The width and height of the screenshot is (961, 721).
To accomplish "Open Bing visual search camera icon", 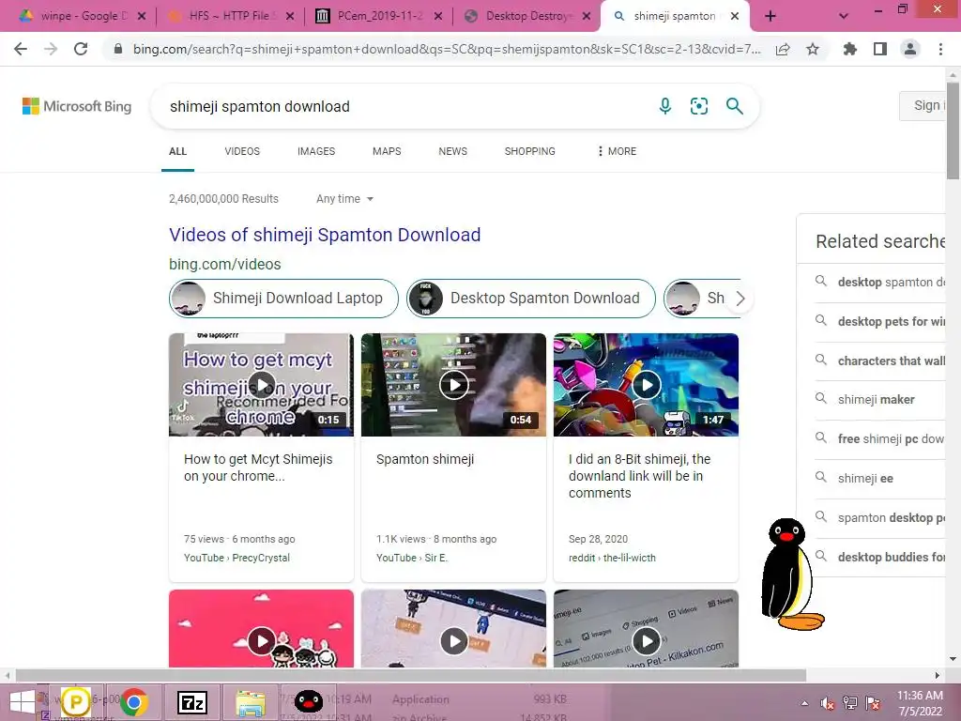I will pyautogui.click(x=698, y=106).
